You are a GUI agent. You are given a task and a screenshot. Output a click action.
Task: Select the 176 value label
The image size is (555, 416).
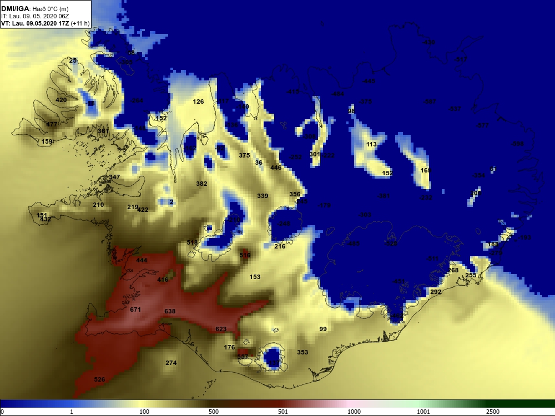(x=229, y=347)
